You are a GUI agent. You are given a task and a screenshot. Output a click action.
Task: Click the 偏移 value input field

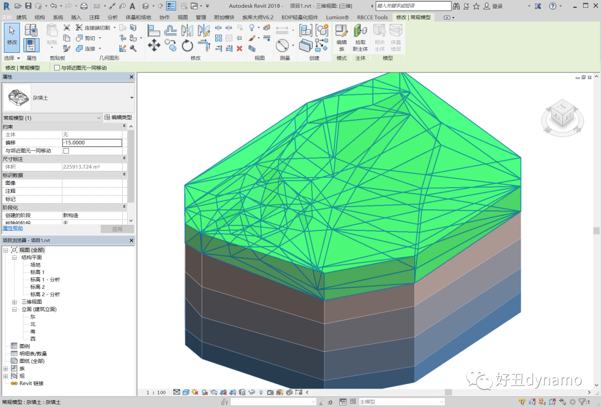[92, 142]
